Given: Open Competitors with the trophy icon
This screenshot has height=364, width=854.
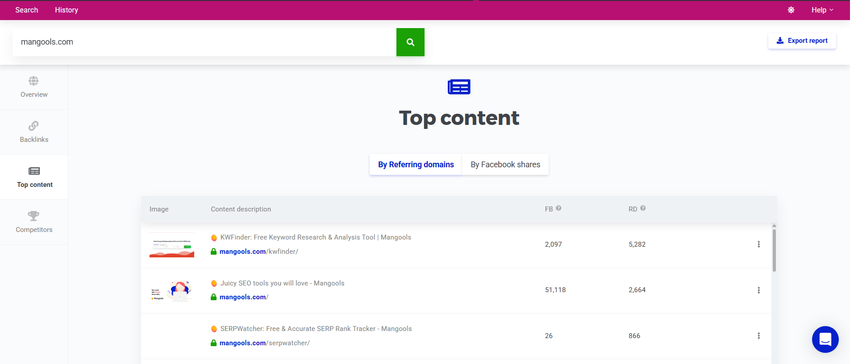Looking at the screenshot, I should click(x=34, y=222).
